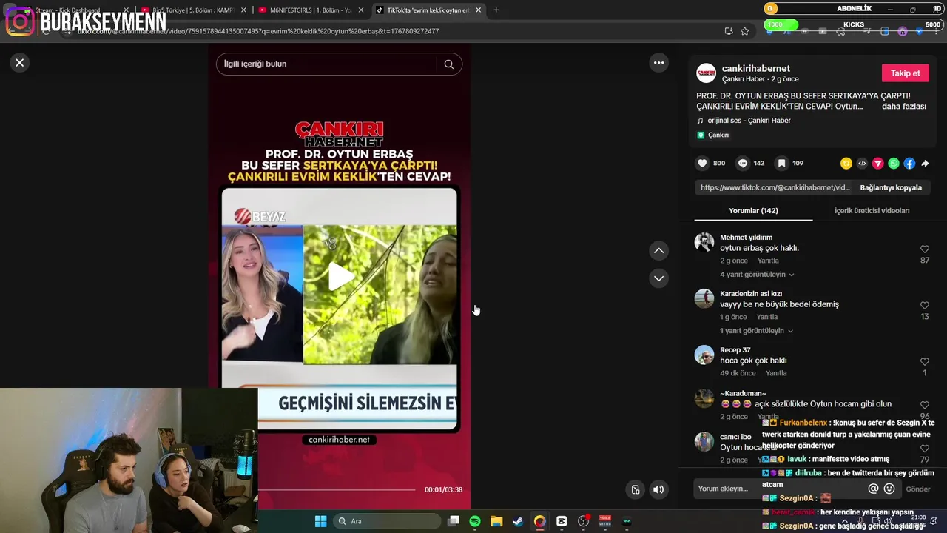Open the three-dots more options menu
947x533 pixels.
pos(658,63)
